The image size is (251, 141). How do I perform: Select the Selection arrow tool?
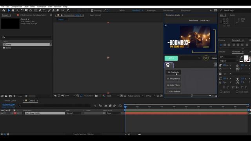click(9, 11)
